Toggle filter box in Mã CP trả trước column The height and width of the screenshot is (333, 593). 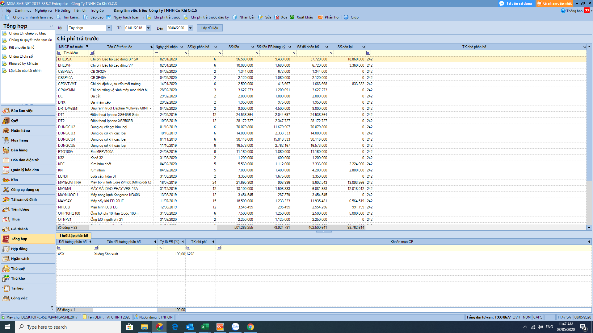point(59,53)
